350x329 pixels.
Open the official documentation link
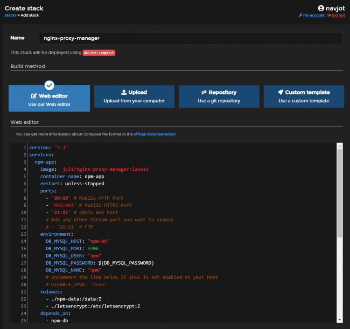point(155,134)
